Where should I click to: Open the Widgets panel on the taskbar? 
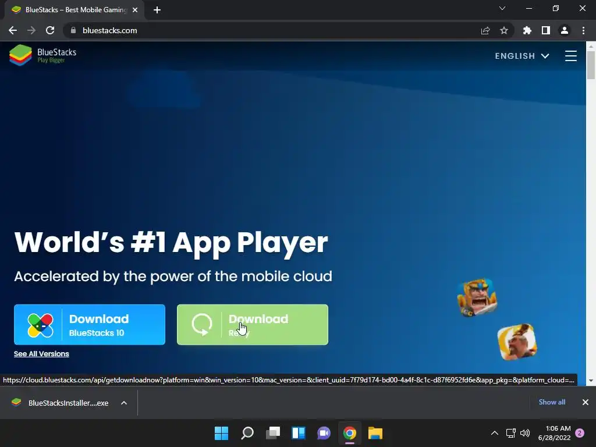(299, 433)
